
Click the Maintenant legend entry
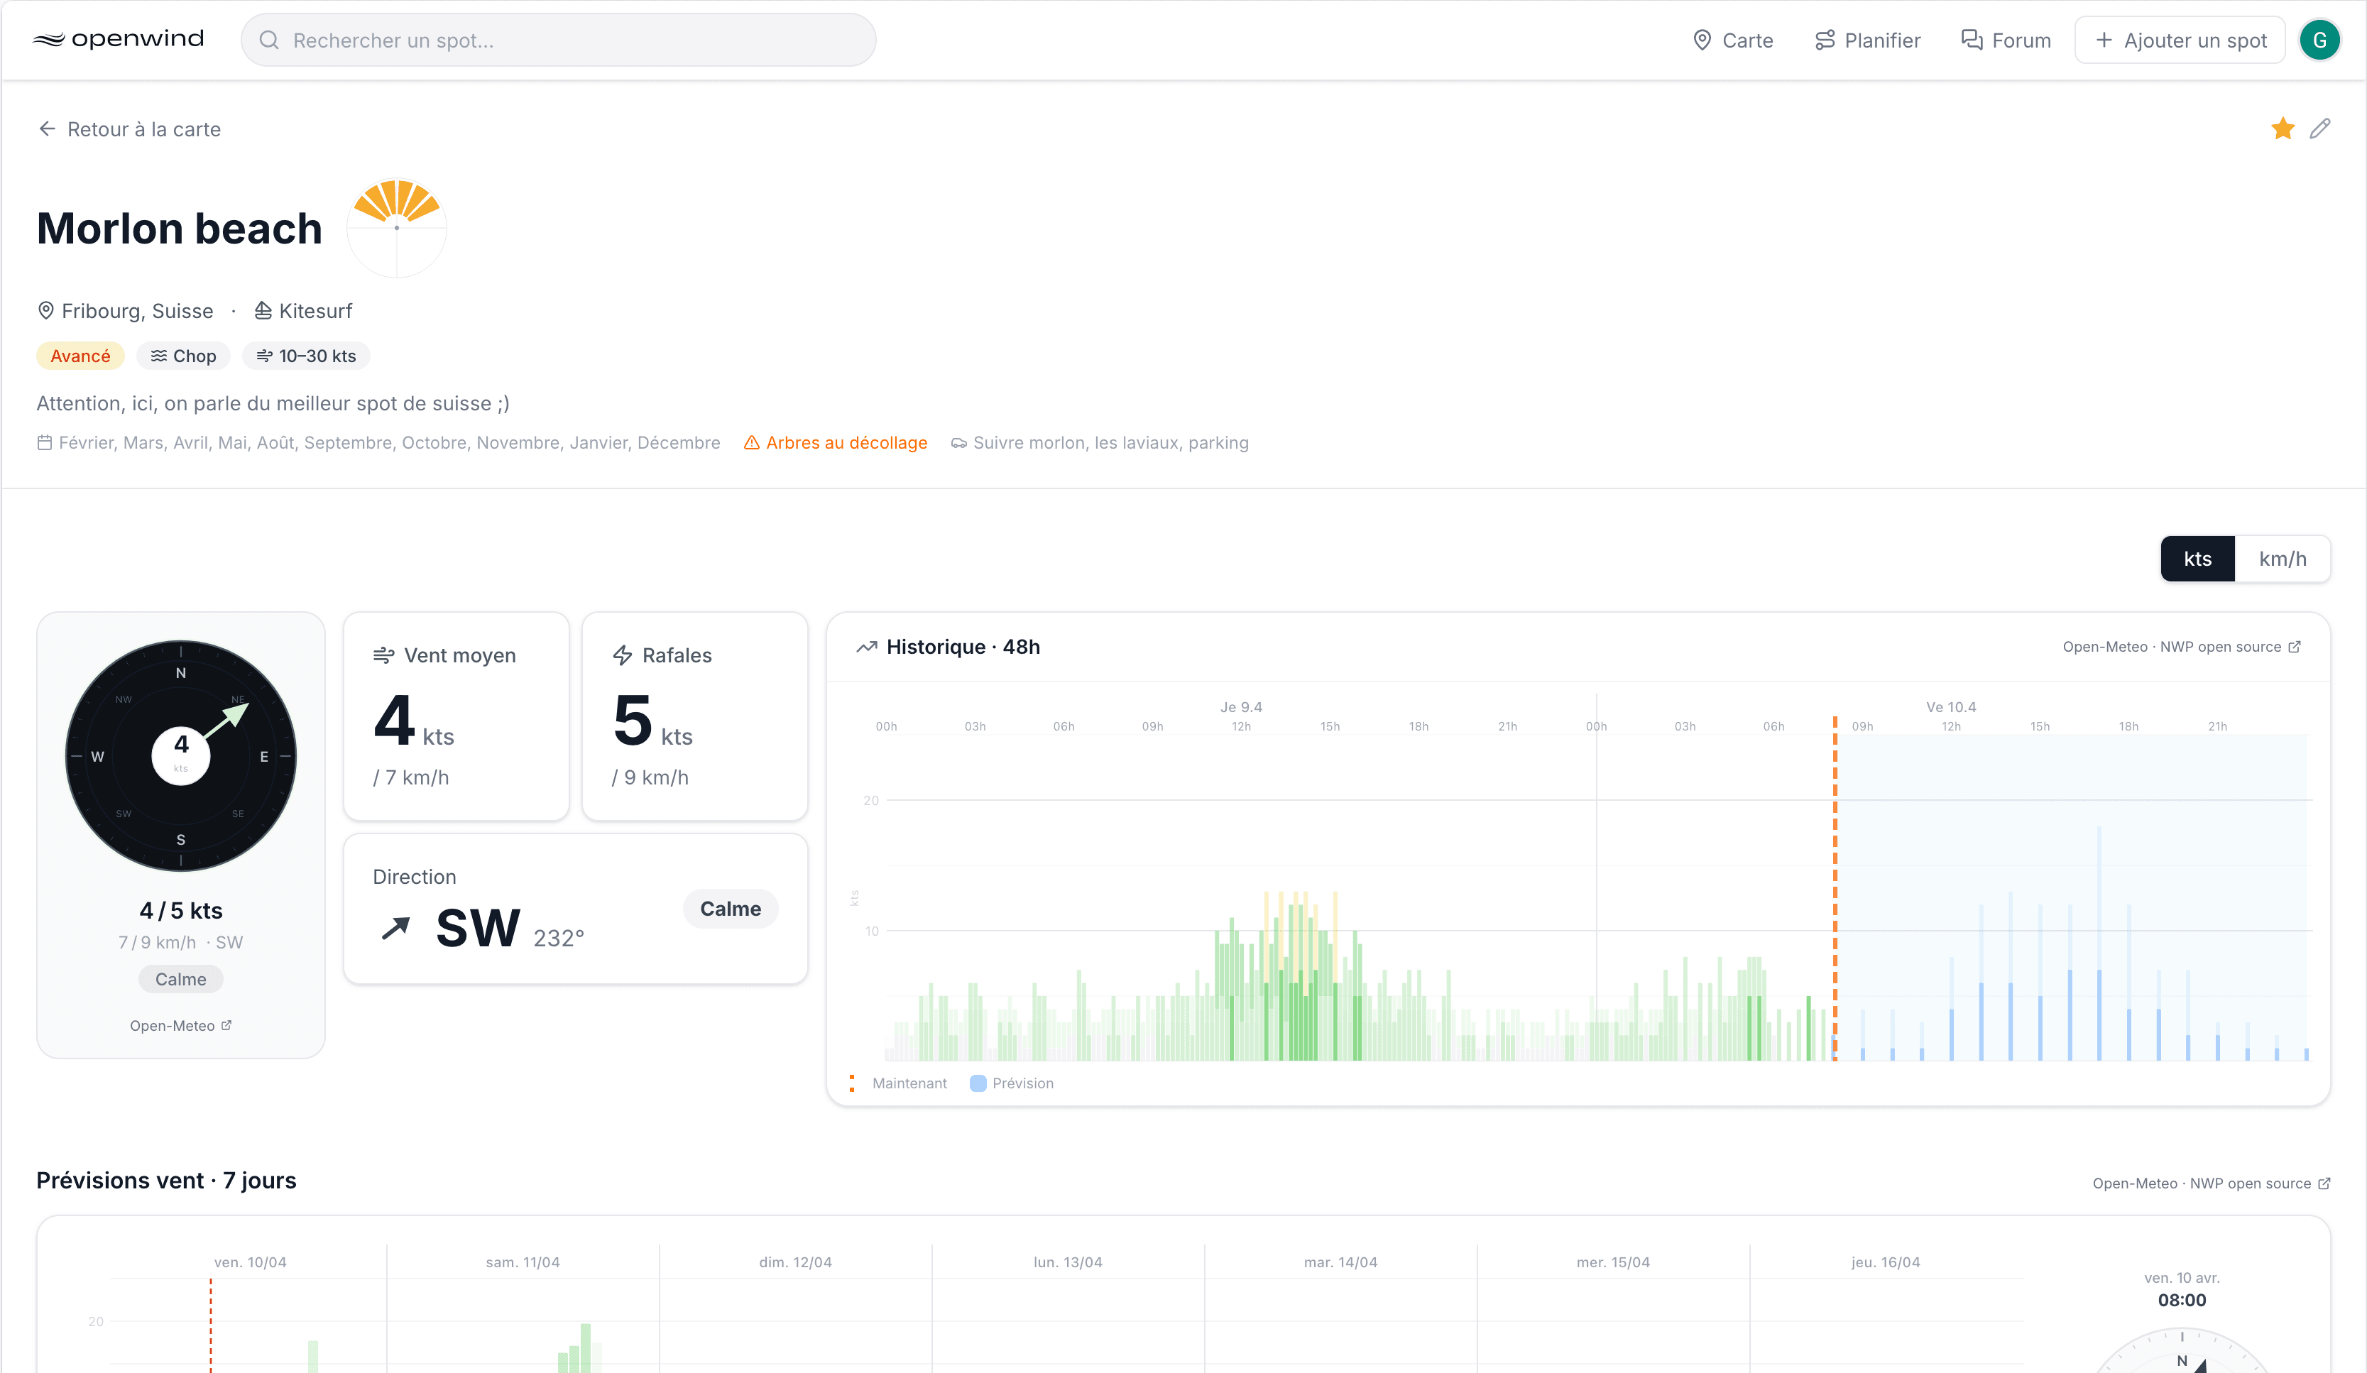[899, 1083]
